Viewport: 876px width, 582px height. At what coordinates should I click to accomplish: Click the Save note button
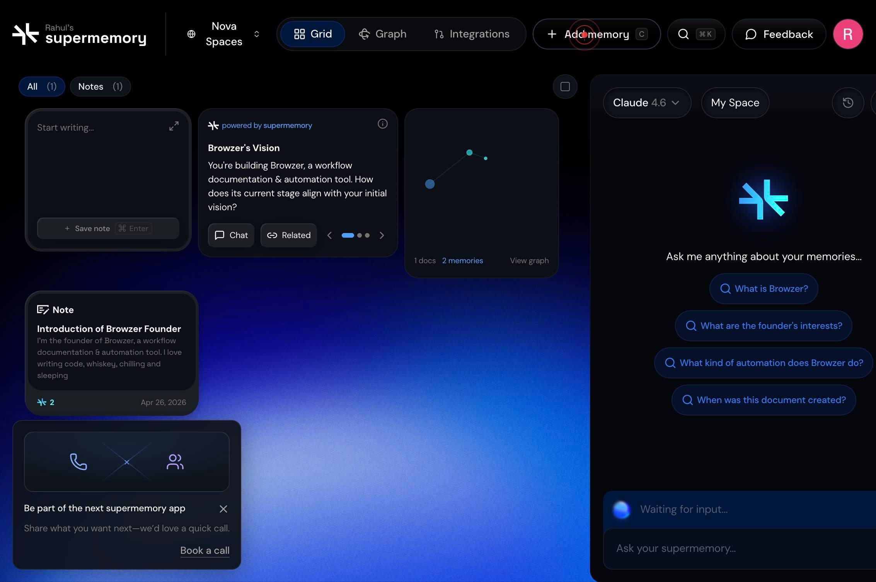tap(108, 228)
